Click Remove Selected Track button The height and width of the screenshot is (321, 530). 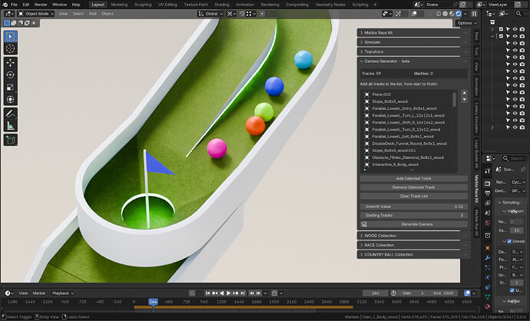tap(414, 187)
